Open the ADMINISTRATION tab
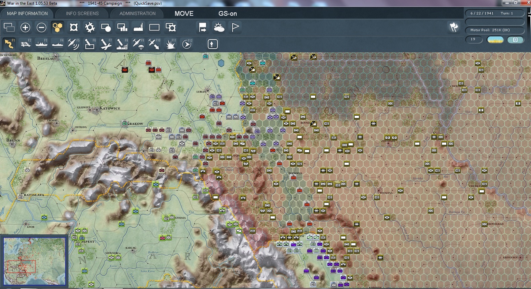 (137, 13)
